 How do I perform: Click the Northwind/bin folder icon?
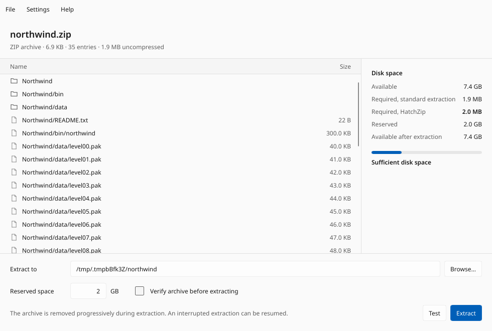14,94
